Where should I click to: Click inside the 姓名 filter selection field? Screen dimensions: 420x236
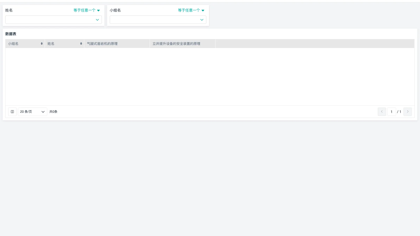(x=50, y=20)
